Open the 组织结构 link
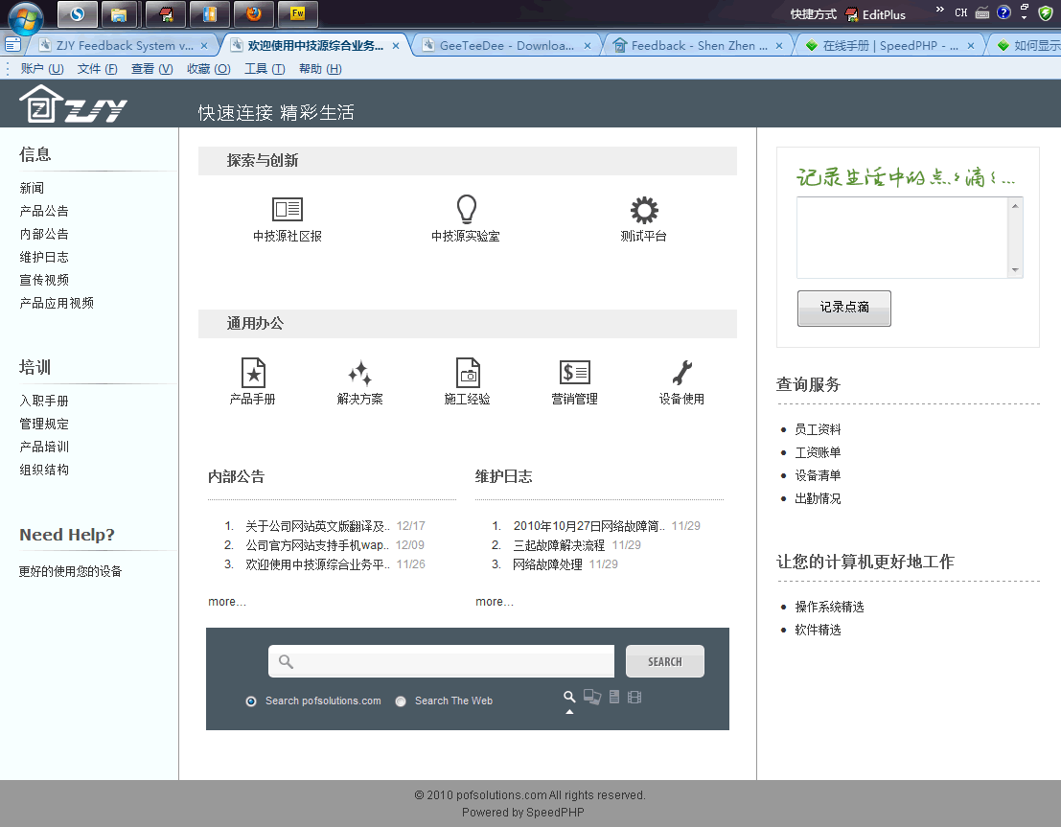This screenshot has width=1061, height=827. point(44,470)
